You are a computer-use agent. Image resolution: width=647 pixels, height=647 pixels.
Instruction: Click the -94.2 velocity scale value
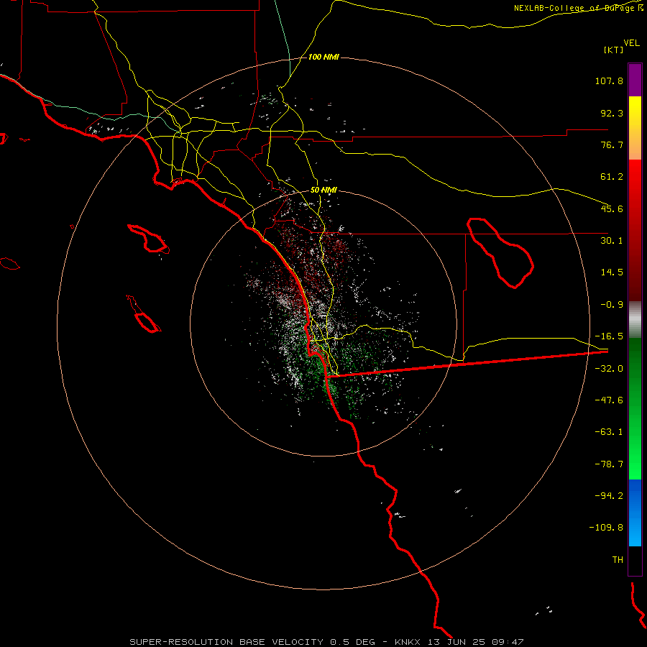click(x=609, y=495)
